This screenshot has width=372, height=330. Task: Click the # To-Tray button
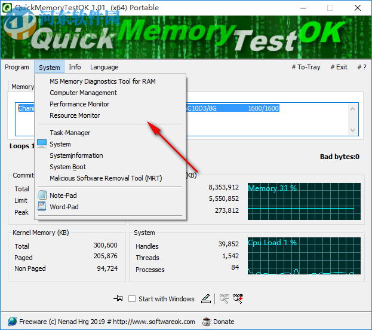click(306, 67)
